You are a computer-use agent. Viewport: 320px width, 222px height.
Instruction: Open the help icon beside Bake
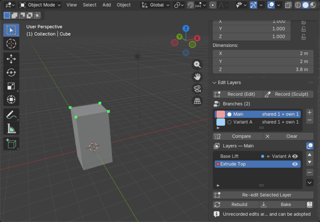310,205
